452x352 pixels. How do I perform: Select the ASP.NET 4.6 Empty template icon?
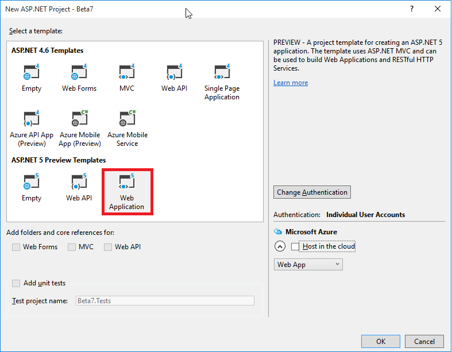[32, 72]
